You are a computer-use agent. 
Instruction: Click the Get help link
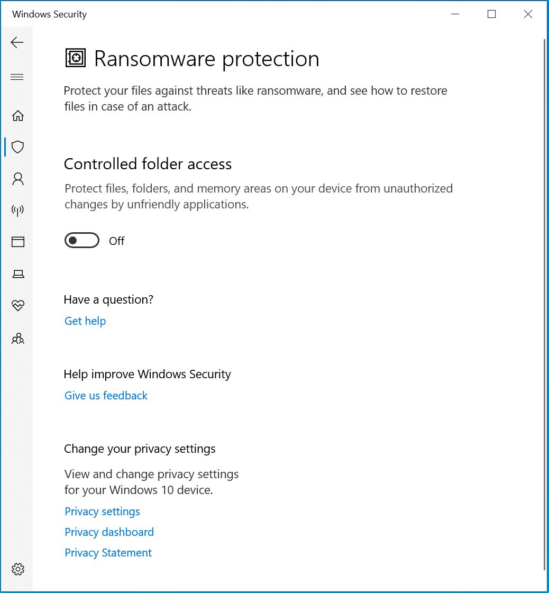85,321
